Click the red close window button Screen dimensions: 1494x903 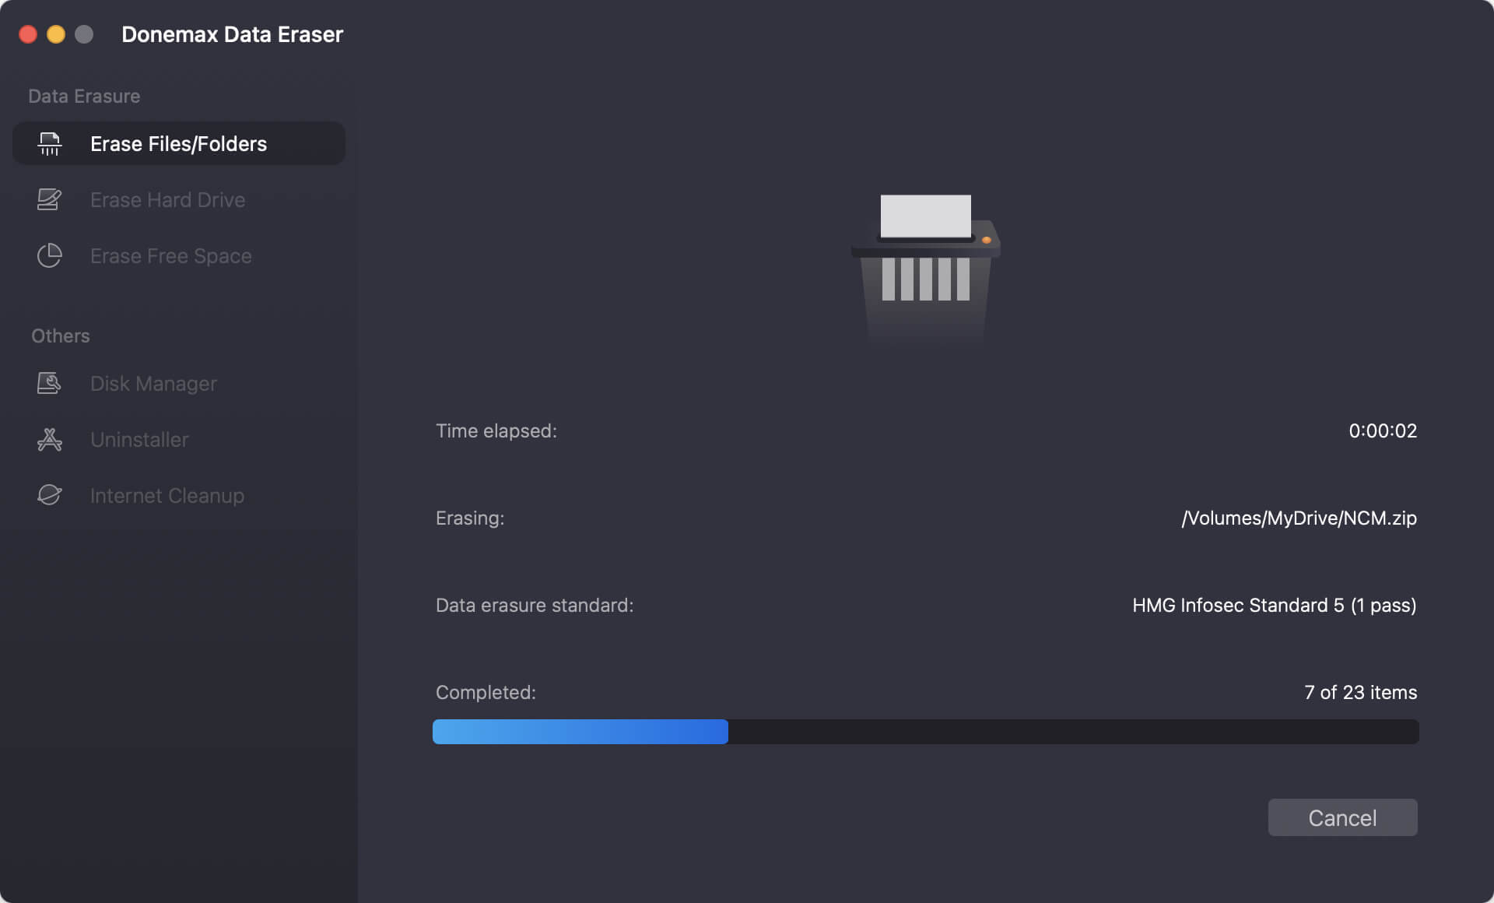coord(28,34)
